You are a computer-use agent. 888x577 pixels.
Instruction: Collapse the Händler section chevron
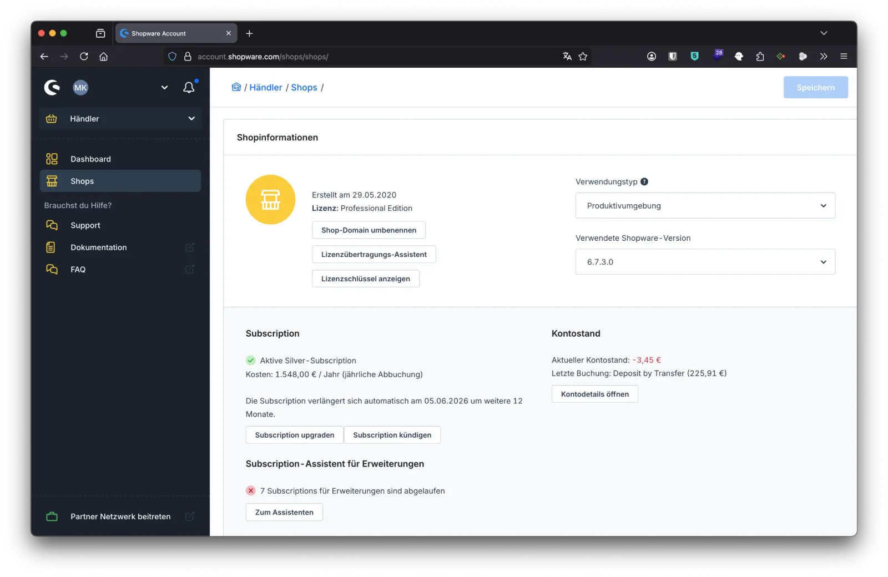pyautogui.click(x=191, y=118)
